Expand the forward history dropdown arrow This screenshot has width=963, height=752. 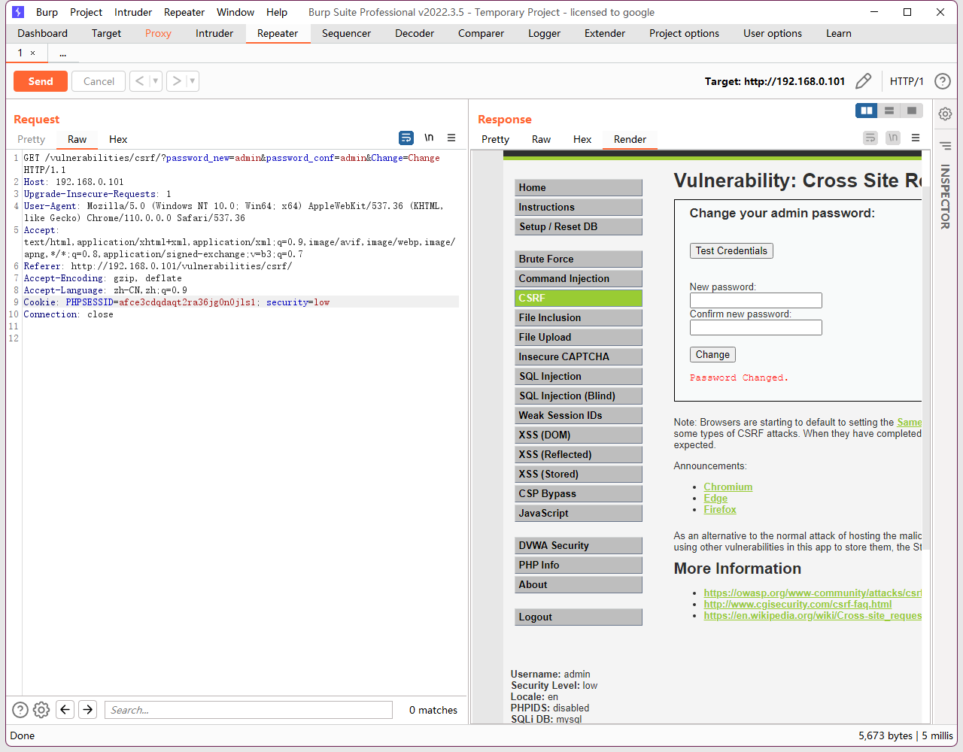(193, 81)
